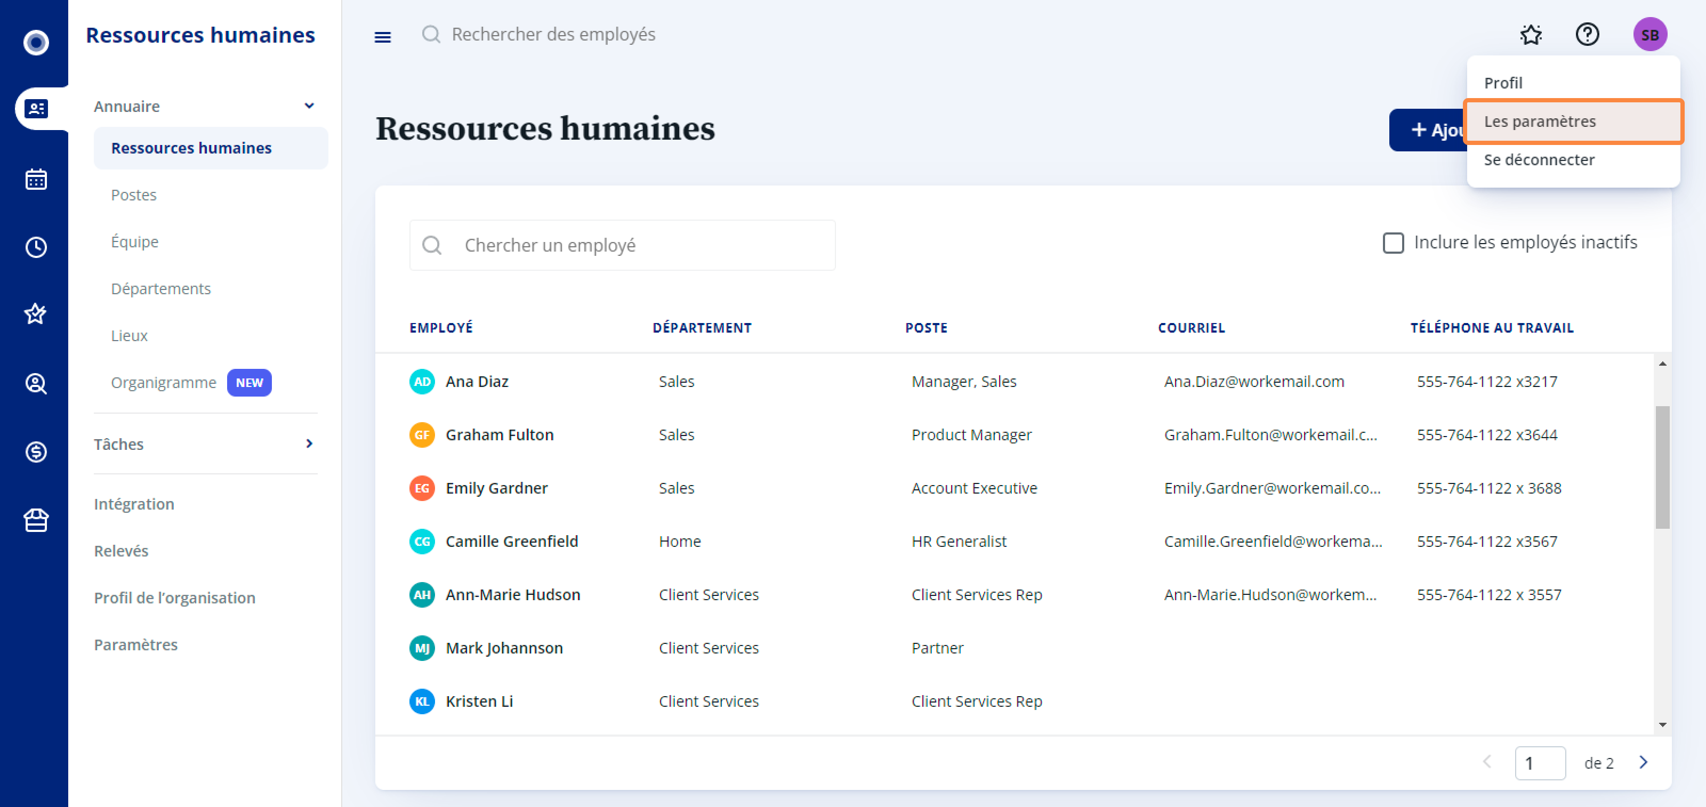
Task: Click Emily Gardner's EG avatar
Action: click(x=422, y=488)
